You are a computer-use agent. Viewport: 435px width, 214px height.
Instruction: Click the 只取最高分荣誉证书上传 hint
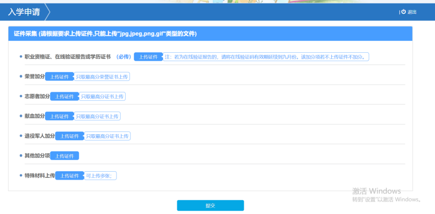pos(102,77)
